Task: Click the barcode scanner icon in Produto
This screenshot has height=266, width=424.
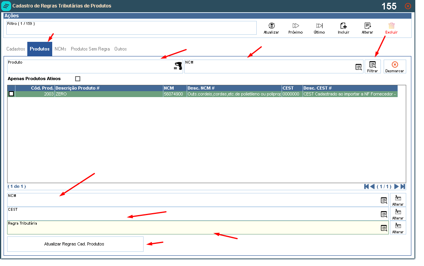Action: (178, 66)
